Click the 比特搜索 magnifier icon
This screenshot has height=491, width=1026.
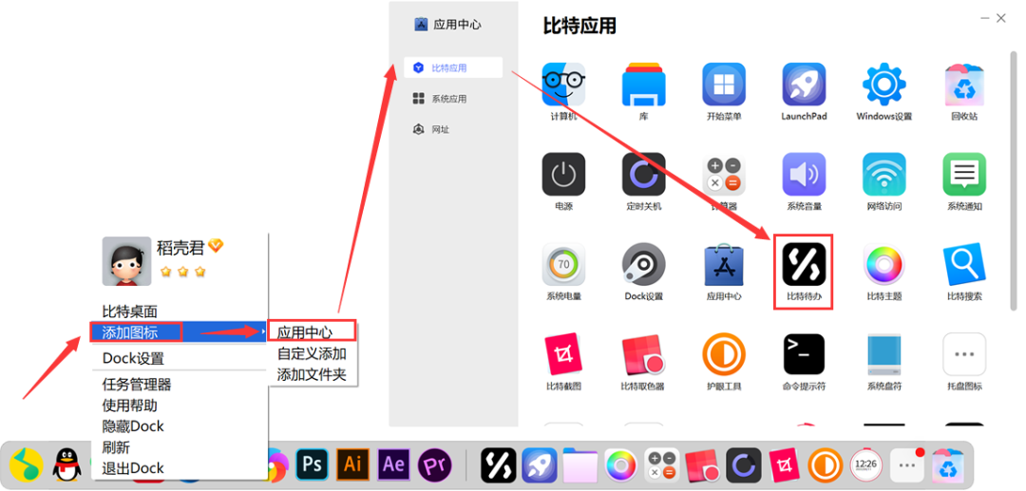tap(964, 265)
